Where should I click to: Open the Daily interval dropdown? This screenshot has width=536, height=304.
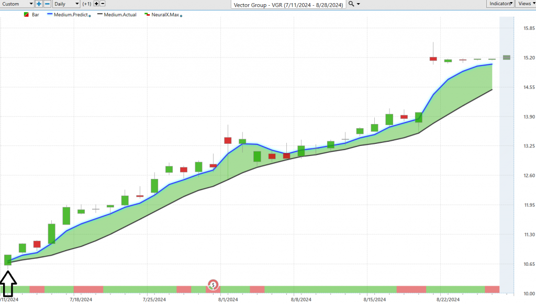click(x=66, y=4)
